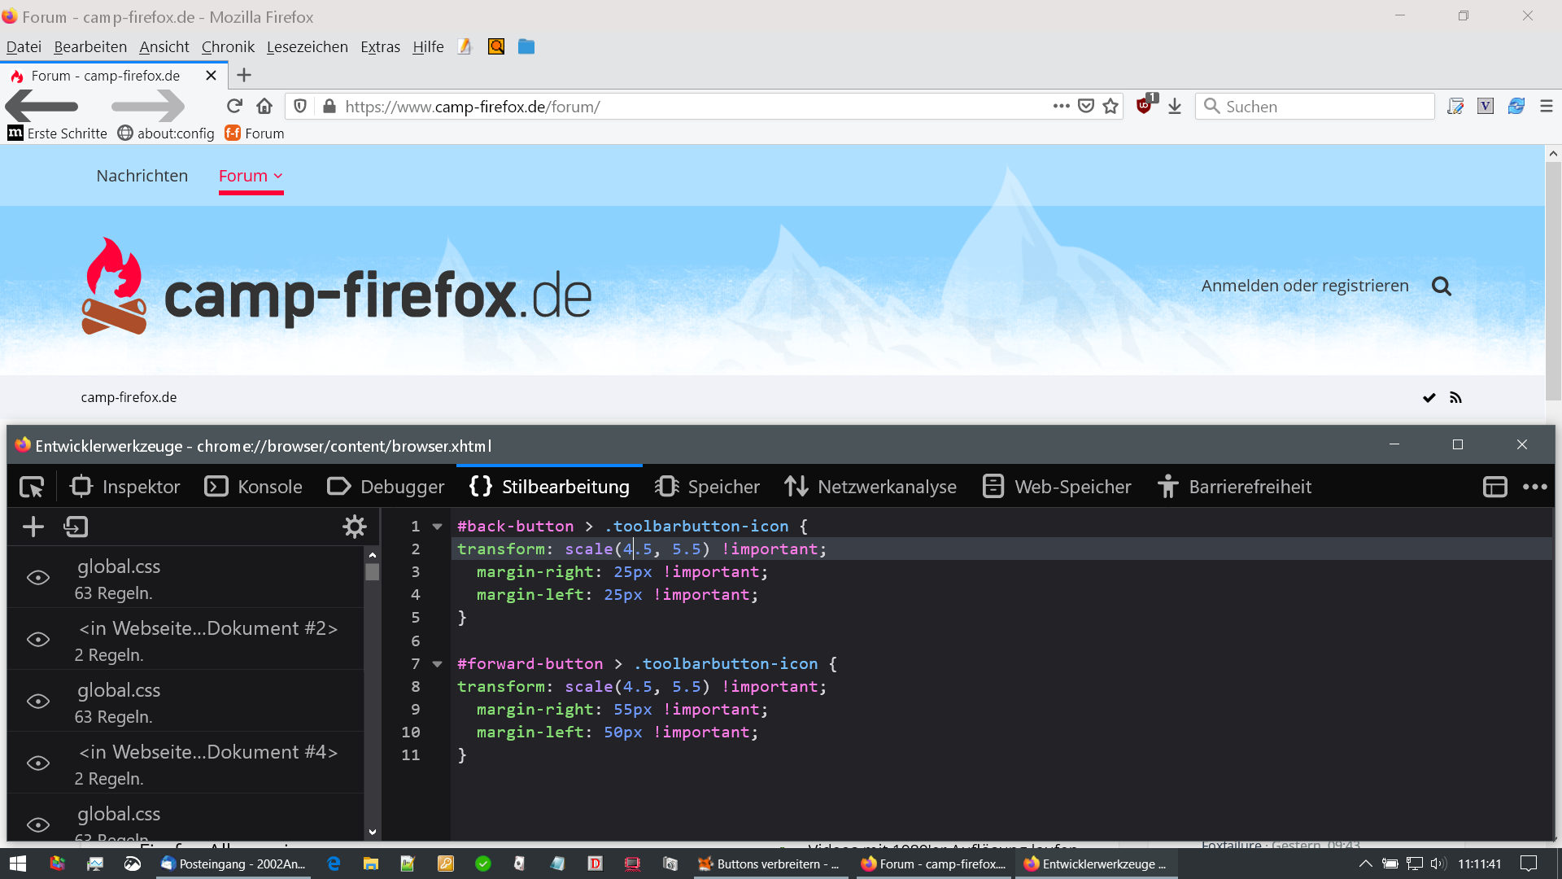Open the Nachrichten page link
This screenshot has height=879, width=1562.
tap(142, 176)
